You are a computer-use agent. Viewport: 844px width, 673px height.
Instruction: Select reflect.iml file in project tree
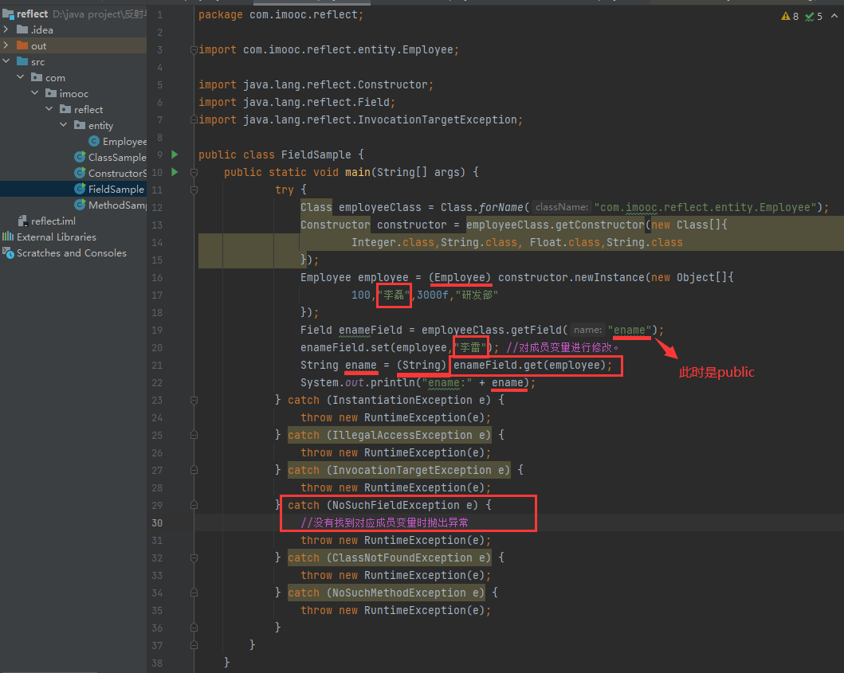tap(53, 221)
